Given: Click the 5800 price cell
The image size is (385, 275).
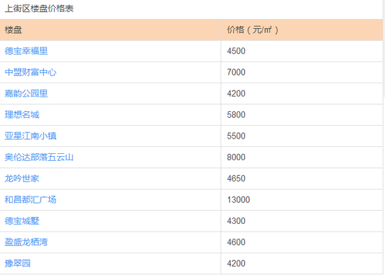Looking at the screenshot, I should (302, 115).
